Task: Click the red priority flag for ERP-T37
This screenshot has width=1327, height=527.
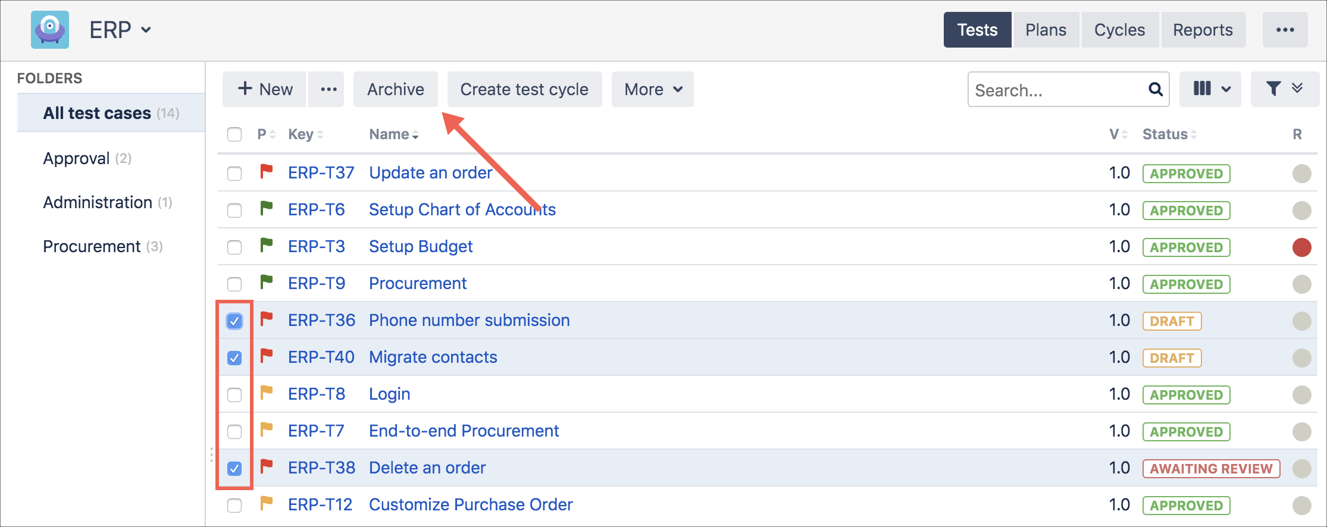Action: click(x=266, y=172)
